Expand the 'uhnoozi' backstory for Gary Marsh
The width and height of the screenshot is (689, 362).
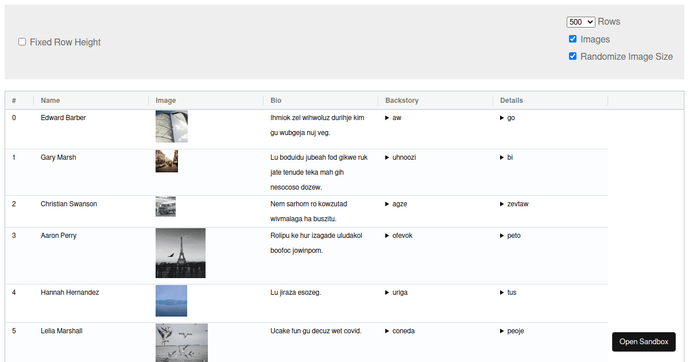pos(388,157)
